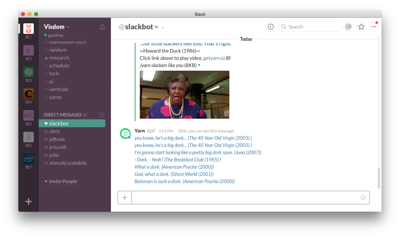Open the channel details info icon
The height and width of the screenshot is (238, 400).
pyautogui.click(x=271, y=27)
